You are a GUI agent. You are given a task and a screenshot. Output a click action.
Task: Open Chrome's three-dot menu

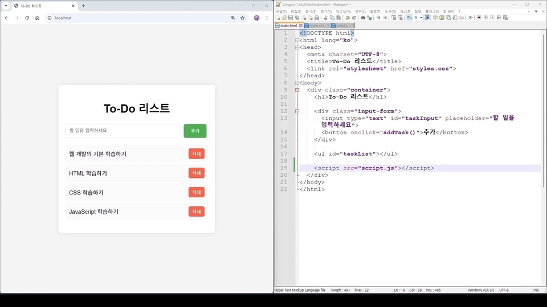267,18
